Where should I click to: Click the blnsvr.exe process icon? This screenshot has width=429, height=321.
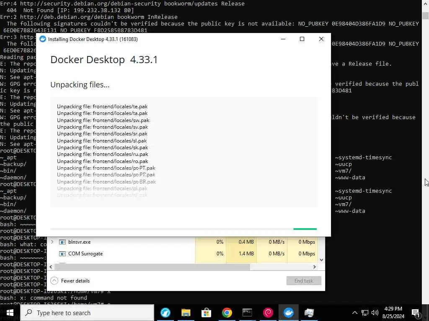pyautogui.click(x=62, y=242)
